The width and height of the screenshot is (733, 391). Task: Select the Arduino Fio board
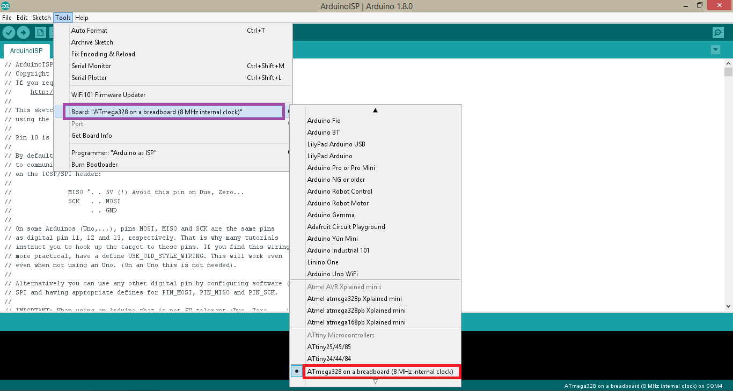pos(375,121)
